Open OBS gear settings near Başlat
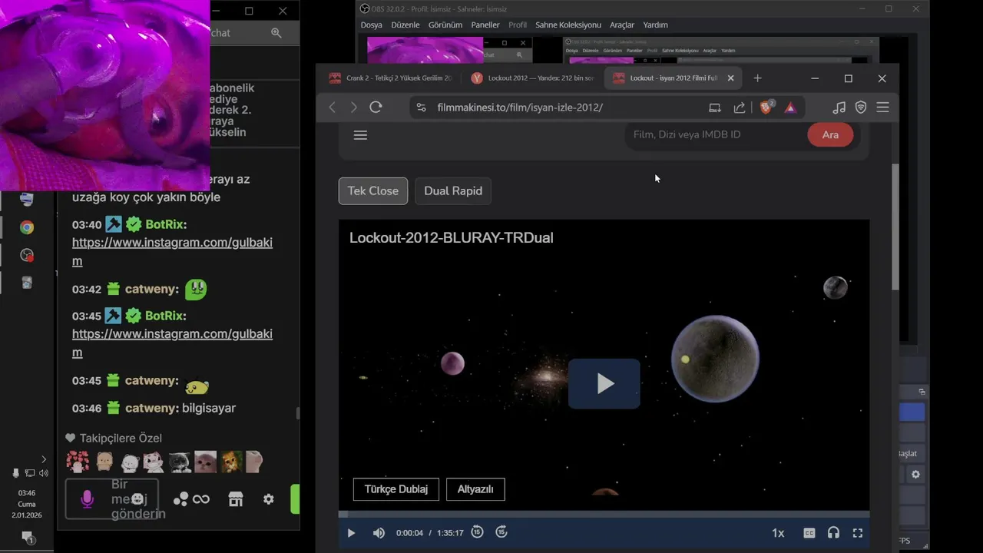Viewport: 983px width, 553px height. tap(915, 475)
